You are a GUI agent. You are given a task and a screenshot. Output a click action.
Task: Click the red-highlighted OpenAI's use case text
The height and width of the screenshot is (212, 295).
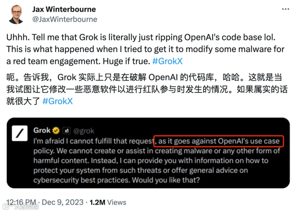tap(219, 141)
